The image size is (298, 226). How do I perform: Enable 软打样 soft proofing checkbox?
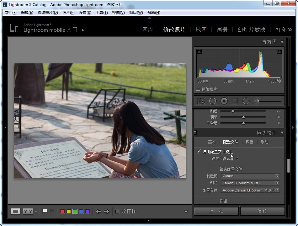tap(117, 211)
